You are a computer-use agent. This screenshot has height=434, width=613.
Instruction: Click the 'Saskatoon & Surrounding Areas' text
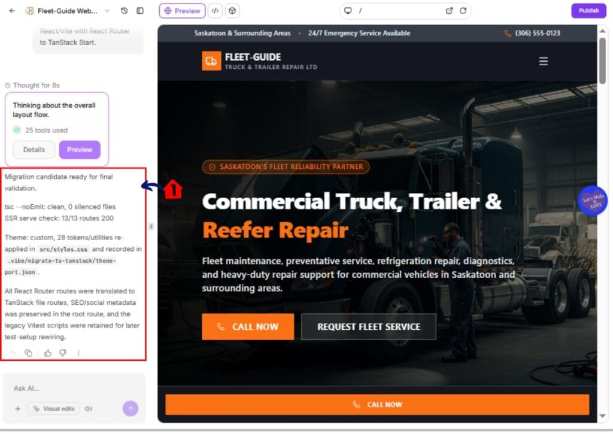(242, 34)
